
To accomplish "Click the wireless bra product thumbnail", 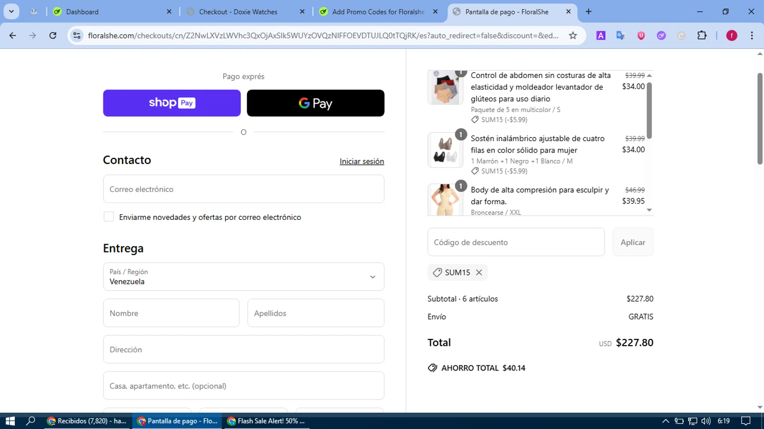I will tap(445, 150).
